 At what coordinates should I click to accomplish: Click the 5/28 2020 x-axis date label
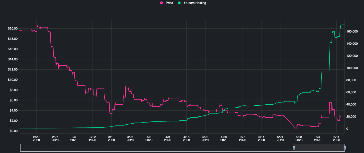[299, 139]
